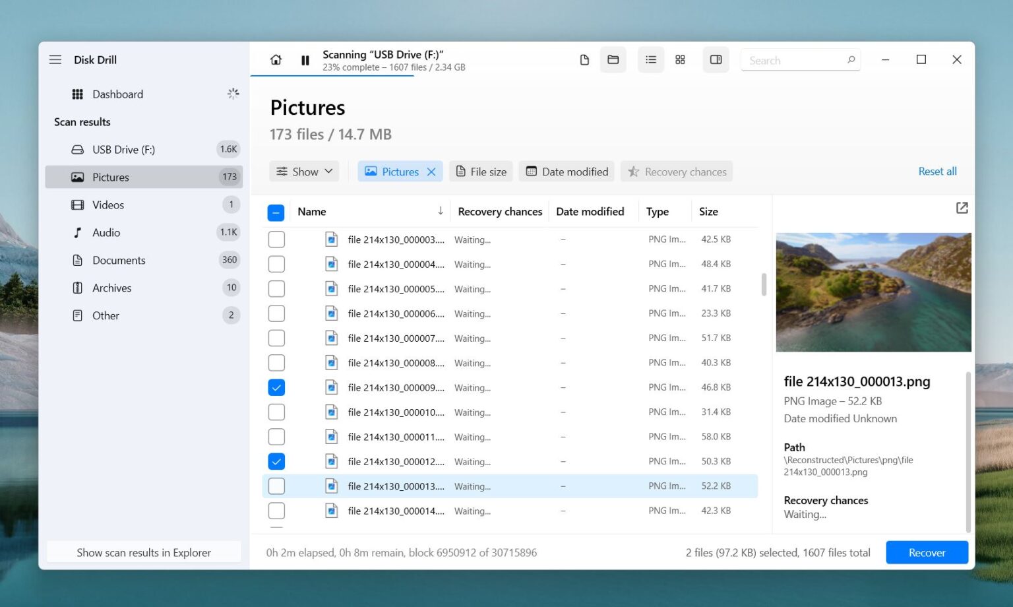
Task: Toggle the select-all checkbox in header
Action: [x=276, y=212]
